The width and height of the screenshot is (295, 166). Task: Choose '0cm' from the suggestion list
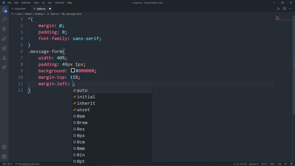112,142
